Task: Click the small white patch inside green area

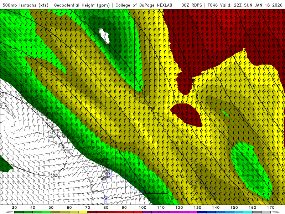Action: [x=104, y=36]
